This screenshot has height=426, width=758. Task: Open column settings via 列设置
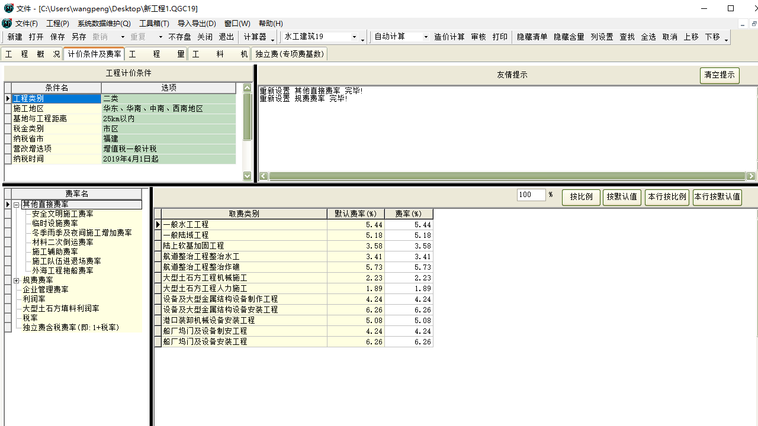(x=602, y=37)
